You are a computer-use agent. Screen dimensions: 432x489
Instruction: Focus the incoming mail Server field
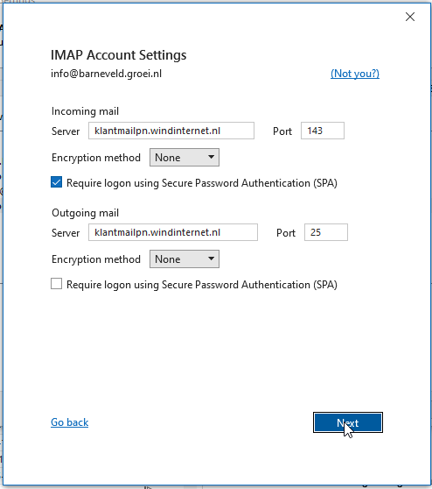(171, 131)
